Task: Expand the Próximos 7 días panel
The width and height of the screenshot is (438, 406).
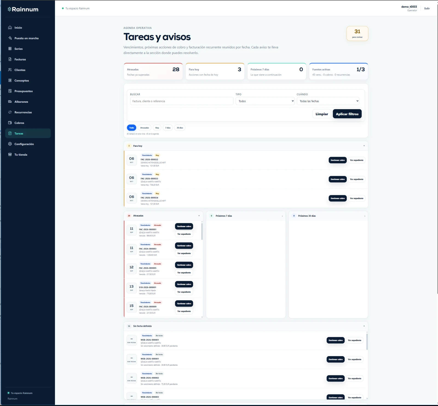Action: 282,216
